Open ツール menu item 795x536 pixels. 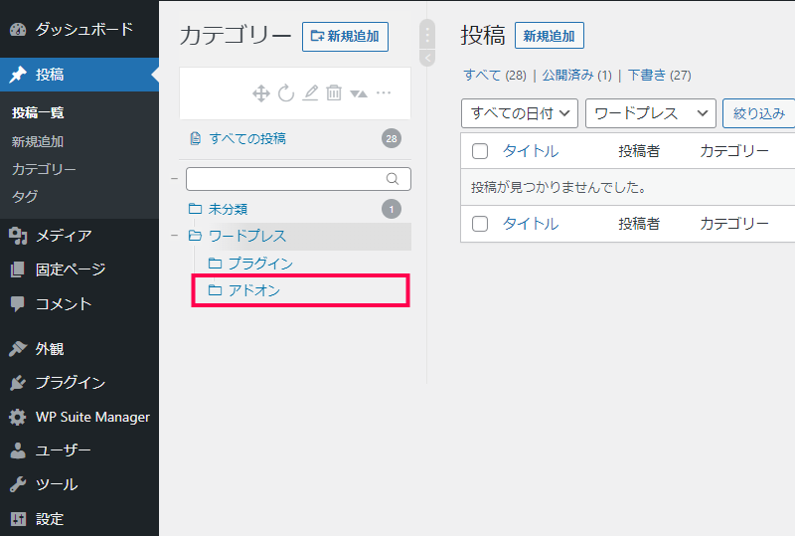pos(79,484)
